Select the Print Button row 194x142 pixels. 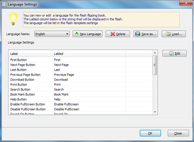[80, 84]
